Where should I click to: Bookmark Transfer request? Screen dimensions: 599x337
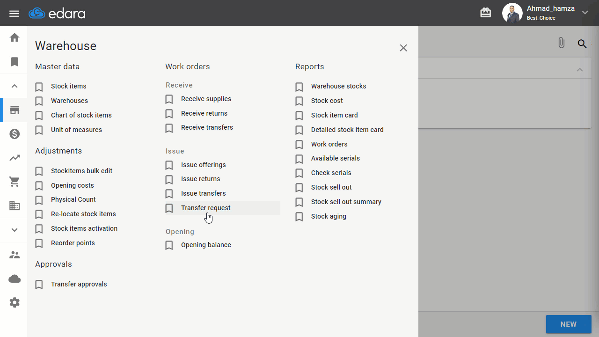169,208
